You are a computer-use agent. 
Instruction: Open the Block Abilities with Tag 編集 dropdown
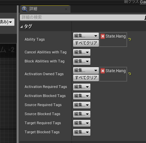tap(82, 61)
